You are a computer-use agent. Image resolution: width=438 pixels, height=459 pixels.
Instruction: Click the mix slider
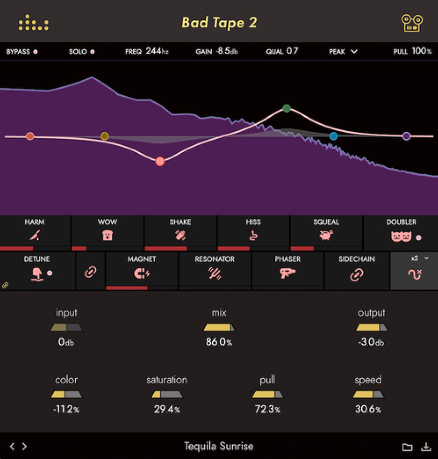[x=219, y=327]
